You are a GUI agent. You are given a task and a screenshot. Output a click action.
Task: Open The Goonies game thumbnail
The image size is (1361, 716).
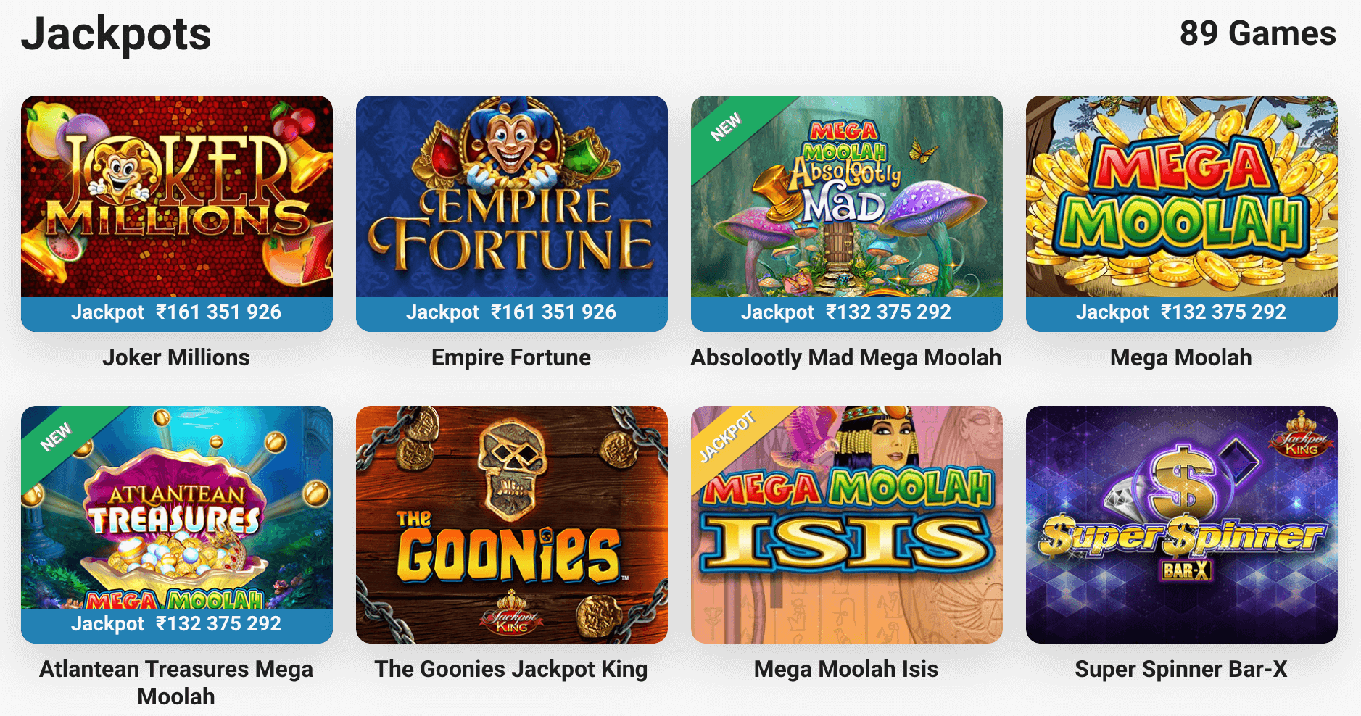tap(512, 525)
